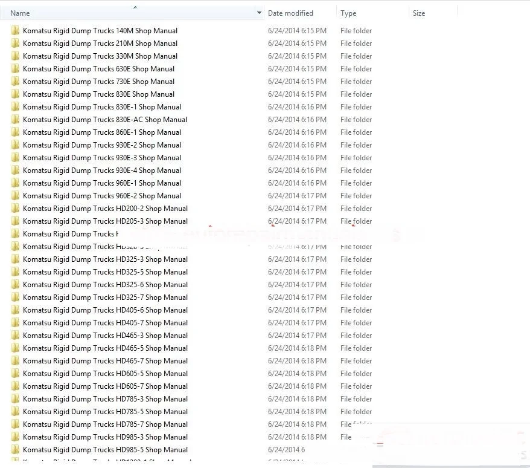Click date cell of 140M Shop Manual row
The image size is (530, 468).
tap(297, 31)
